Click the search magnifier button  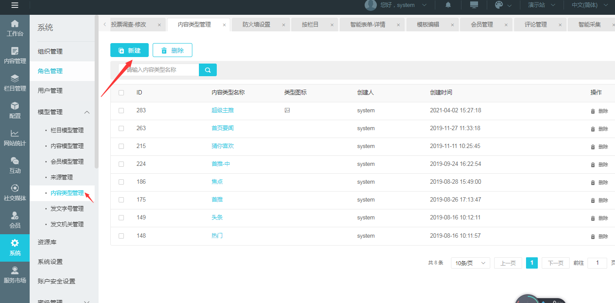(x=208, y=70)
